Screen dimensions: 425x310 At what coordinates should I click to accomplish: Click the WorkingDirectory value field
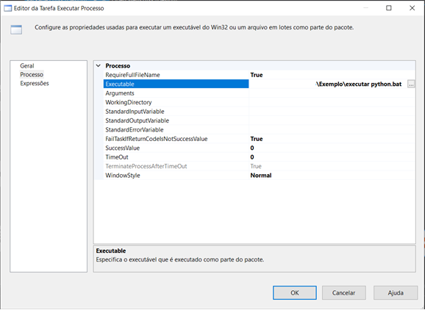point(332,102)
